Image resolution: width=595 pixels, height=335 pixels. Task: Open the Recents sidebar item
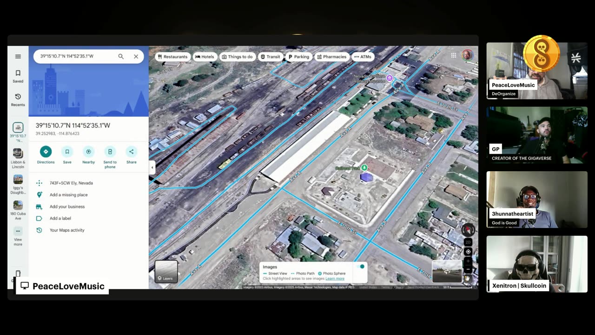click(x=18, y=100)
